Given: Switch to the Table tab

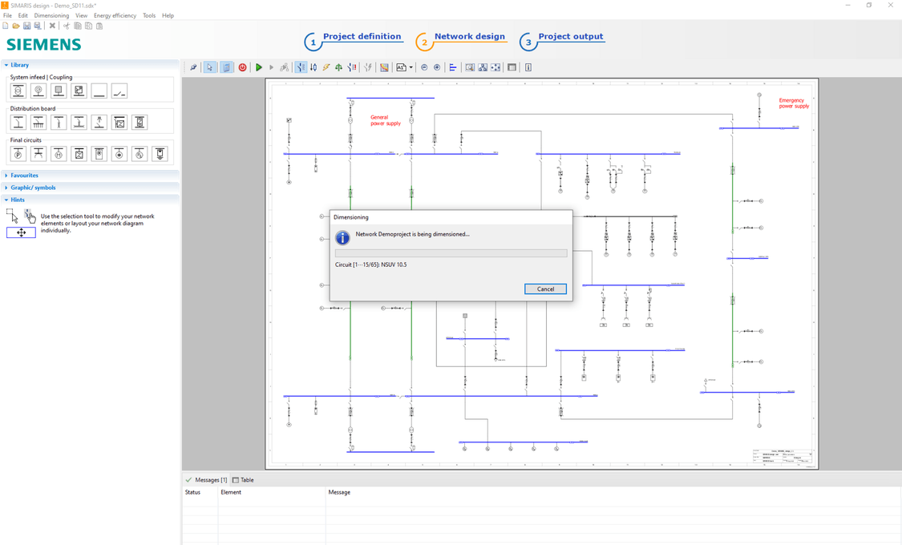Looking at the screenshot, I should click(x=242, y=479).
